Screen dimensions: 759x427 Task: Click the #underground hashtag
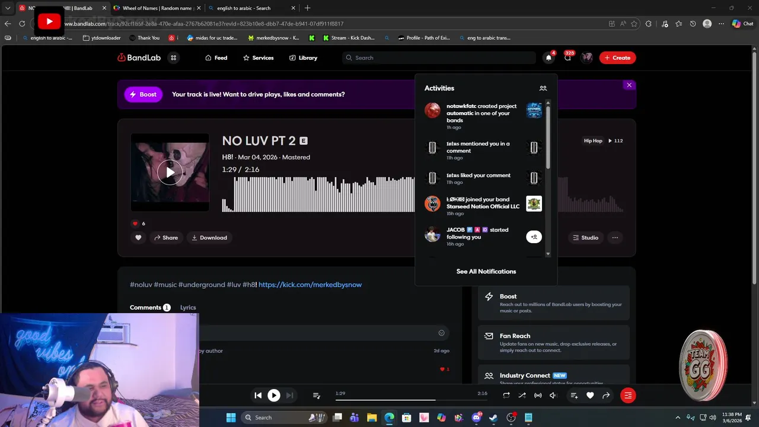tap(201, 285)
